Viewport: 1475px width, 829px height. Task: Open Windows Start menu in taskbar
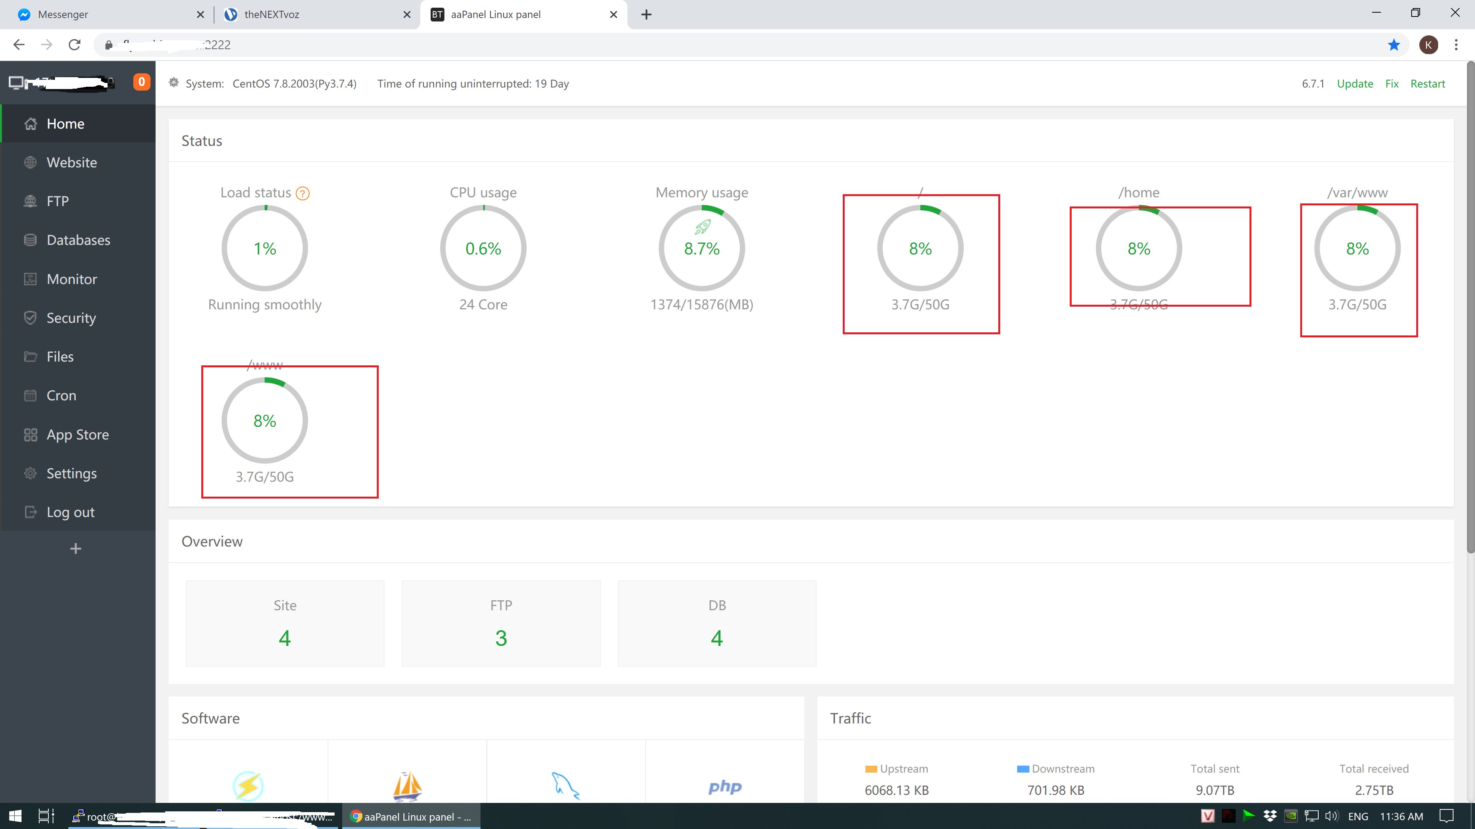pos(15,816)
